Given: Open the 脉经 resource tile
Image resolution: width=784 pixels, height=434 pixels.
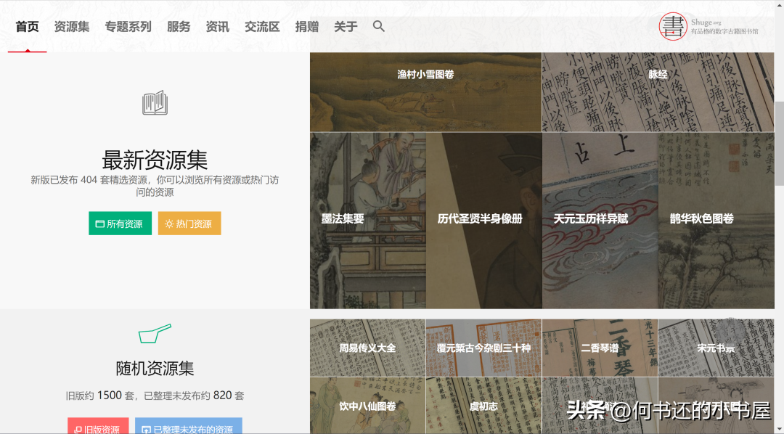Looking at the screenshot, I should pos(658,92).
